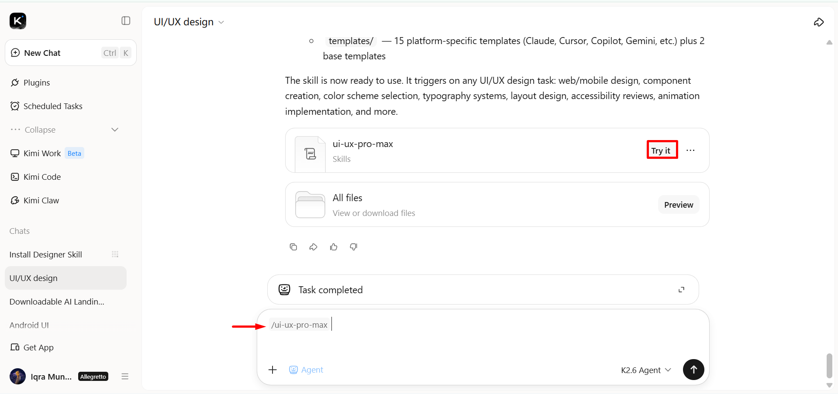The height and width of the screenshot is (394, 838).
Task: Click the /ui-ux-pro-max skill tag in input
Action: pyautogui.click(x=299, y=325)
